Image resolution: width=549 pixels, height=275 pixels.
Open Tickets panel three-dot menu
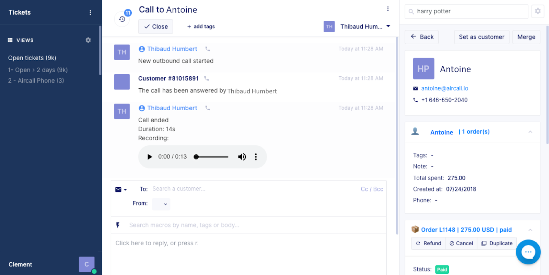[90, 13]
